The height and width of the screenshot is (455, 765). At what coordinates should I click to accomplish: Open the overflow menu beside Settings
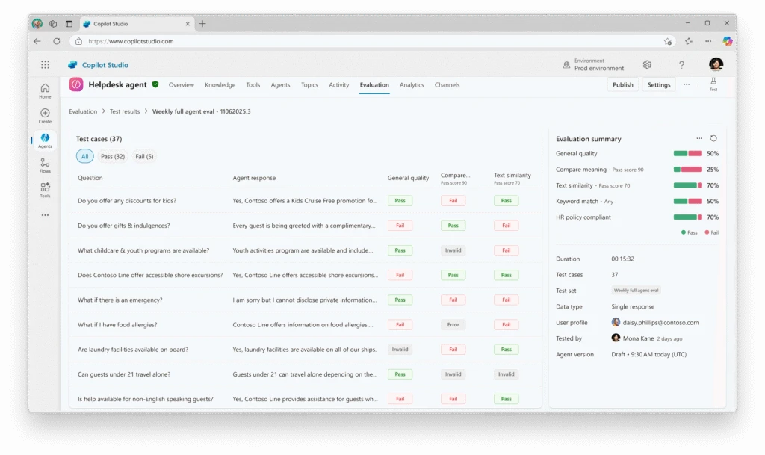tap(686, 84)
